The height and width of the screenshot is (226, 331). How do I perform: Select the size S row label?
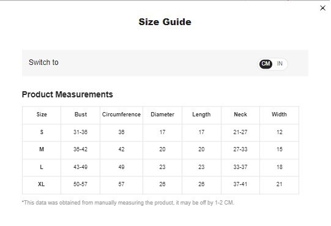42,132
